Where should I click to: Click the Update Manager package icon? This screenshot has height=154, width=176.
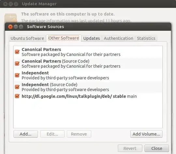11,18
